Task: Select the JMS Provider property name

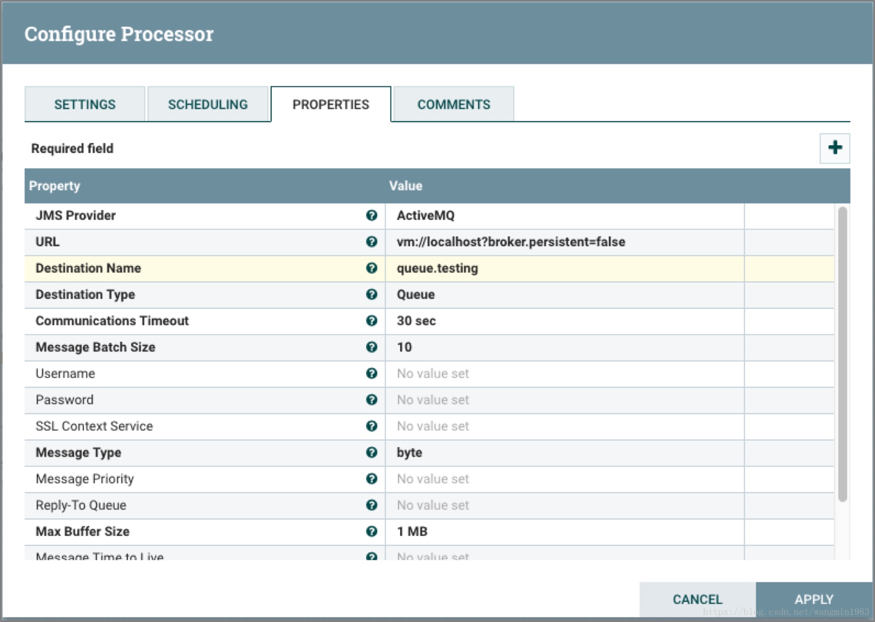Action: tap(76, 215)
